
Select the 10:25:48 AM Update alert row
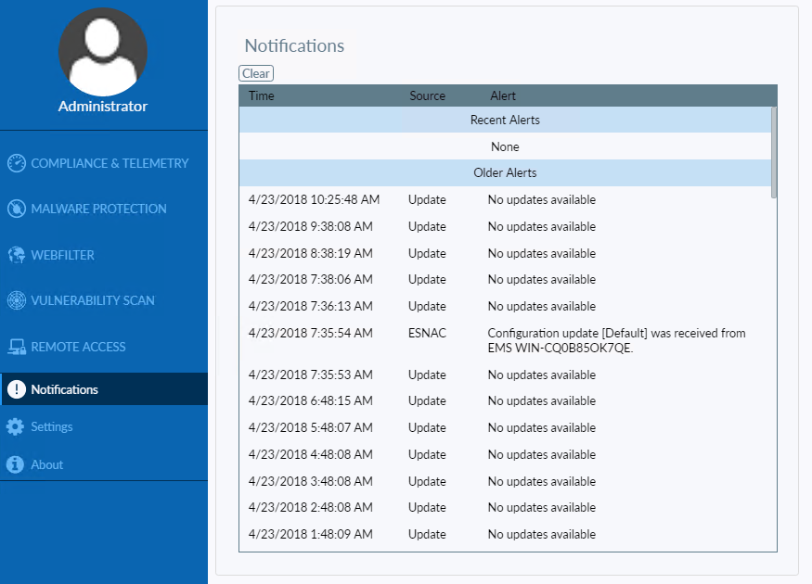505,199
